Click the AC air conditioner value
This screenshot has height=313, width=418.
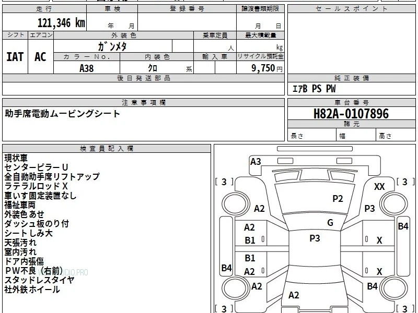(41, 57)
